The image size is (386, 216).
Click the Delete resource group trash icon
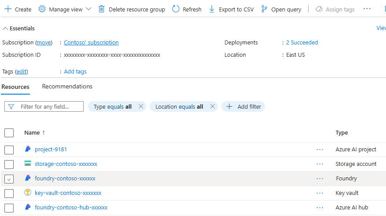(101, 9)
